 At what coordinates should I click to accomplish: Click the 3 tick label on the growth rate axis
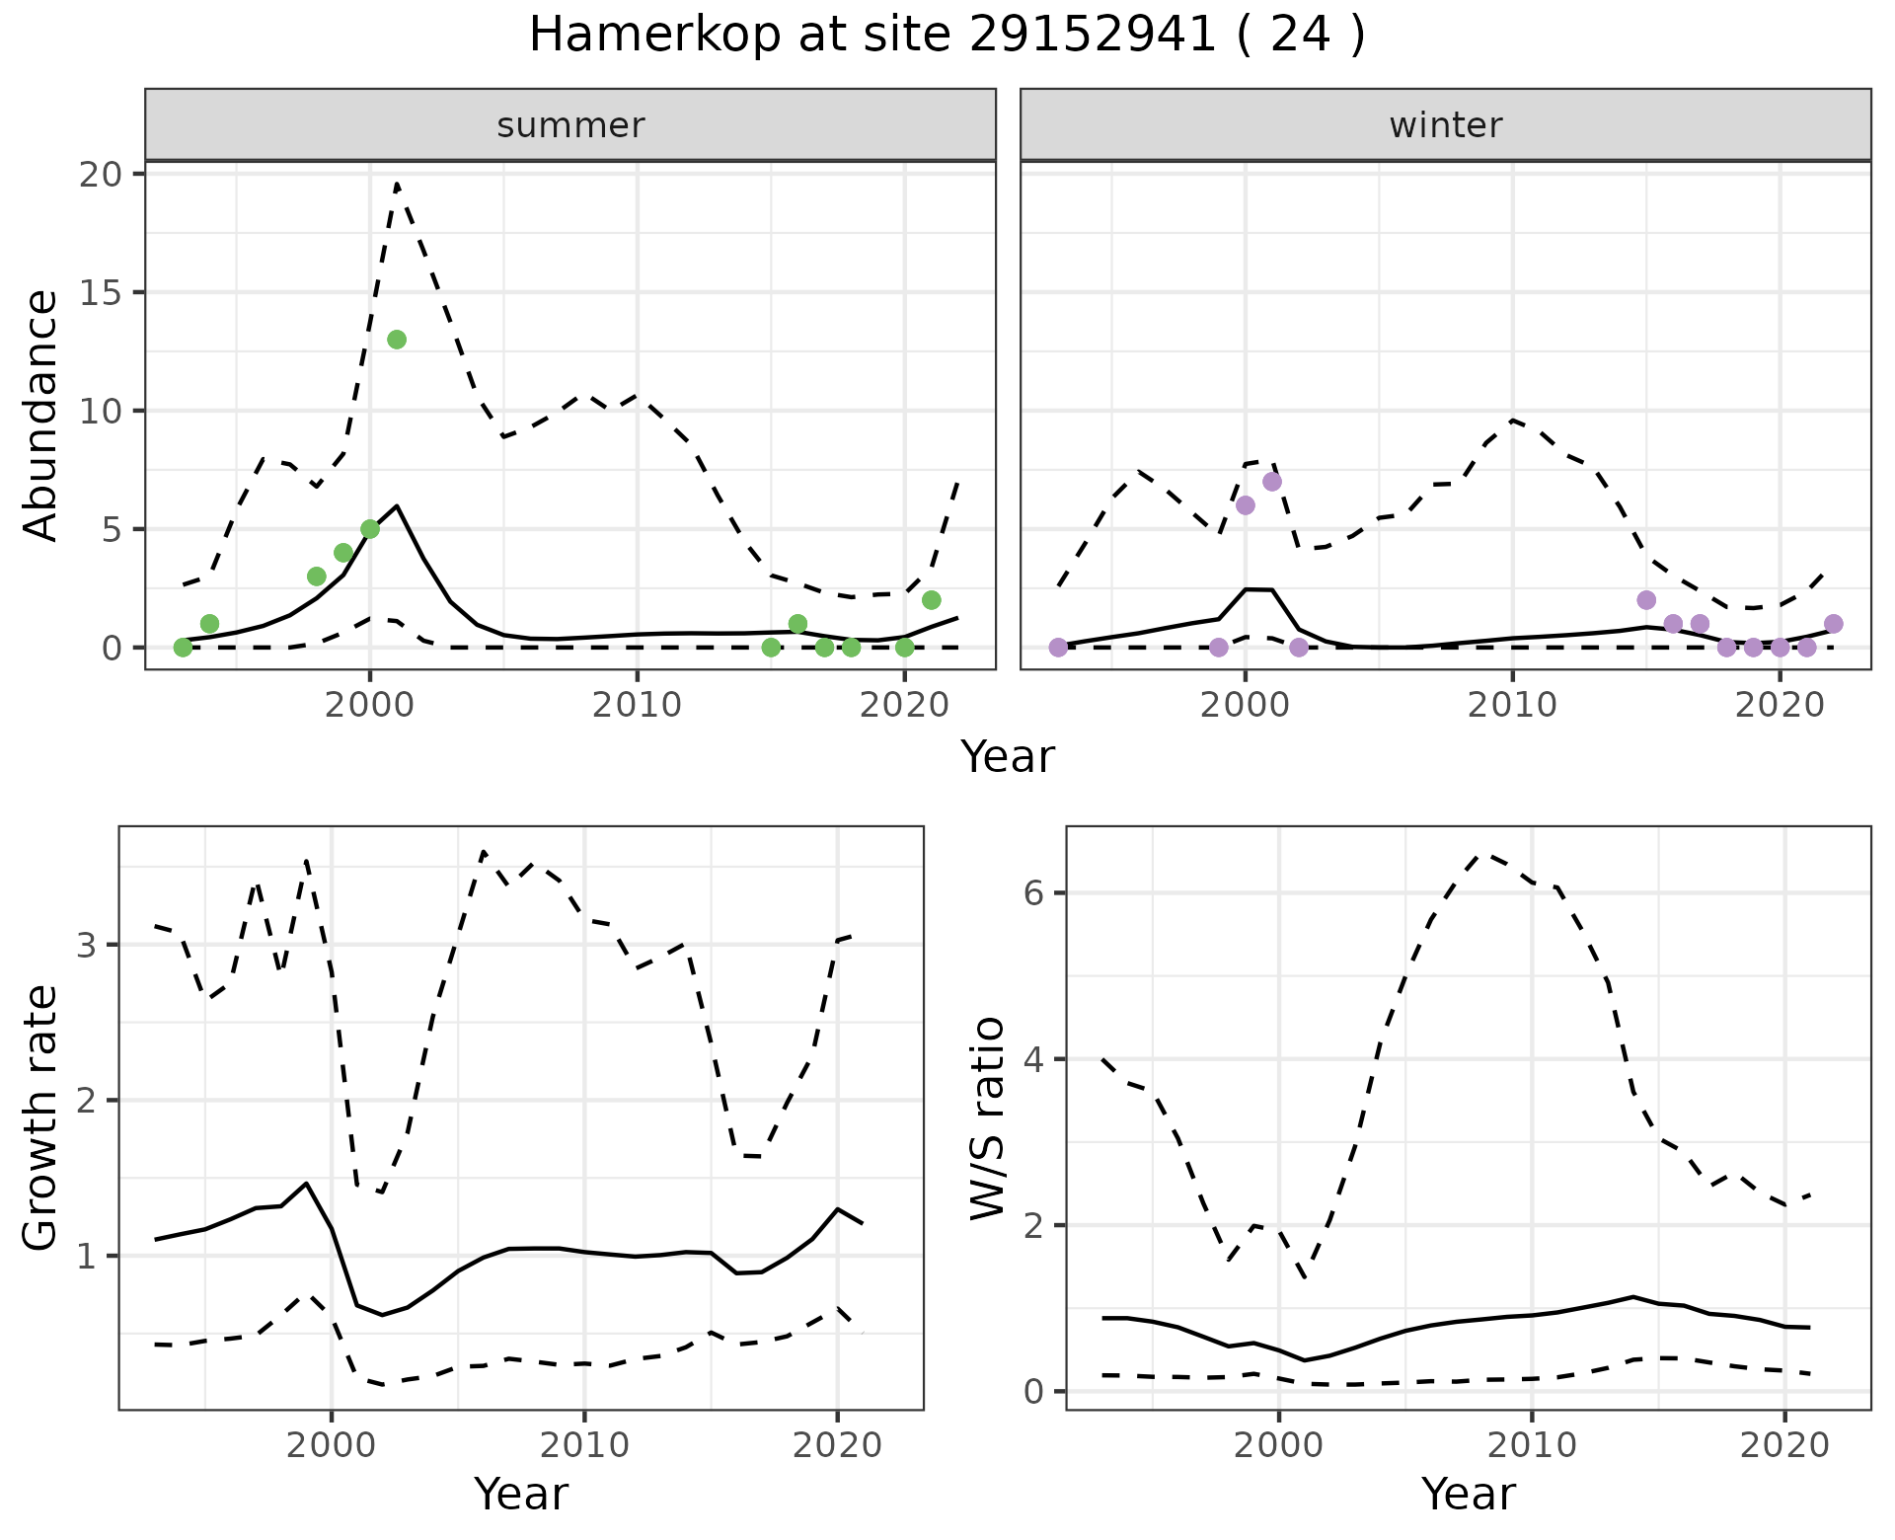(x=85, y=945)
